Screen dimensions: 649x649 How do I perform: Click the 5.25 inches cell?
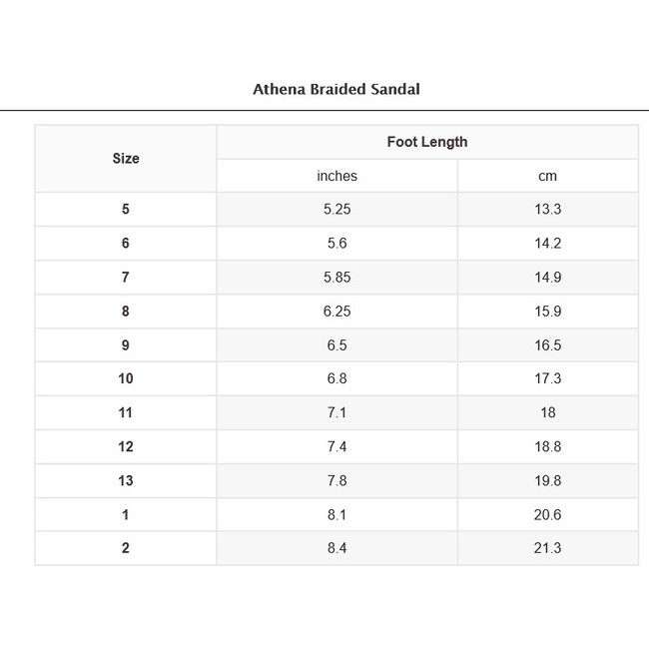coord(336,210)
